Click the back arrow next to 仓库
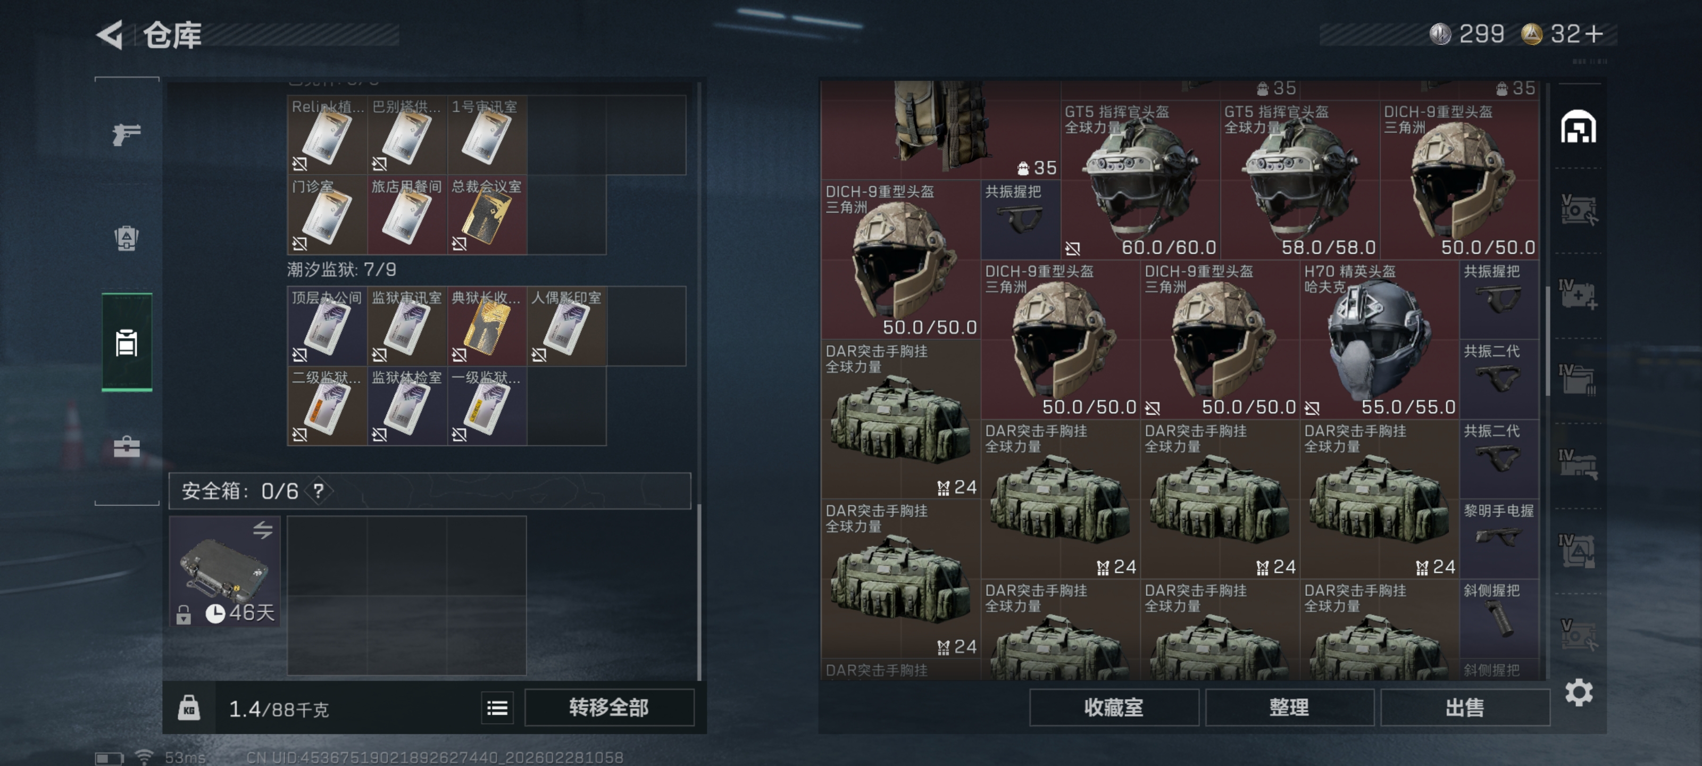Image resolution: width=1702 pixels, height=766 pixels. pyautogui.click(x=110, y=35)
